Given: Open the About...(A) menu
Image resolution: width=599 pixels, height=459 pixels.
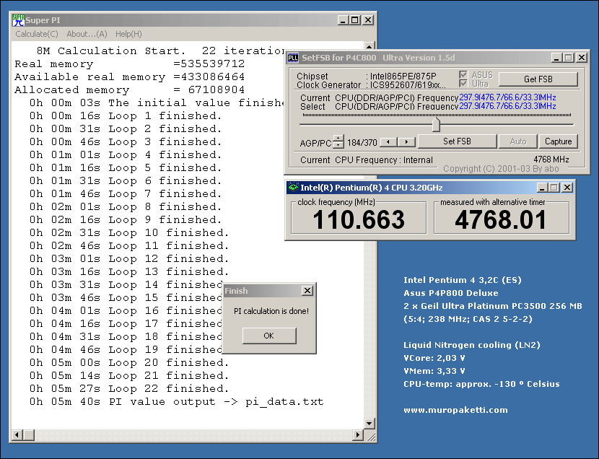Looking at the screenshot, I should (87, 34).
